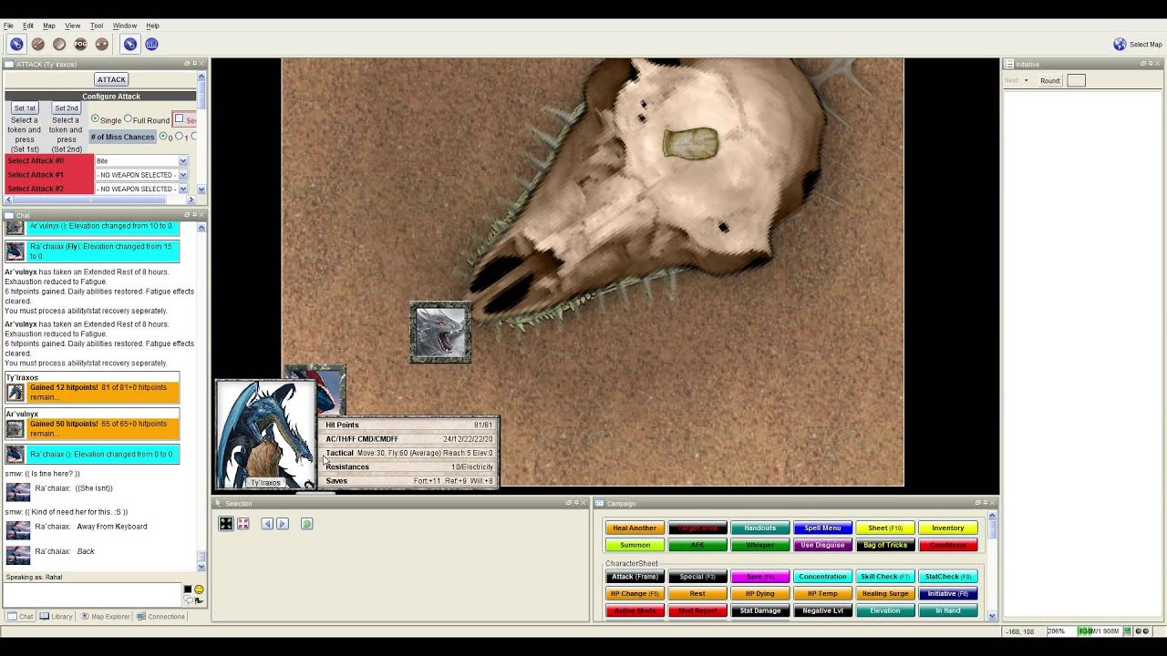This screenshot has height=656, width=1167.
Task: Click the Inventory macro button
Action: point(948,528)
